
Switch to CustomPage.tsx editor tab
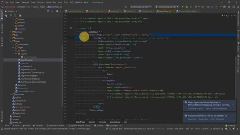coord(74,11)
